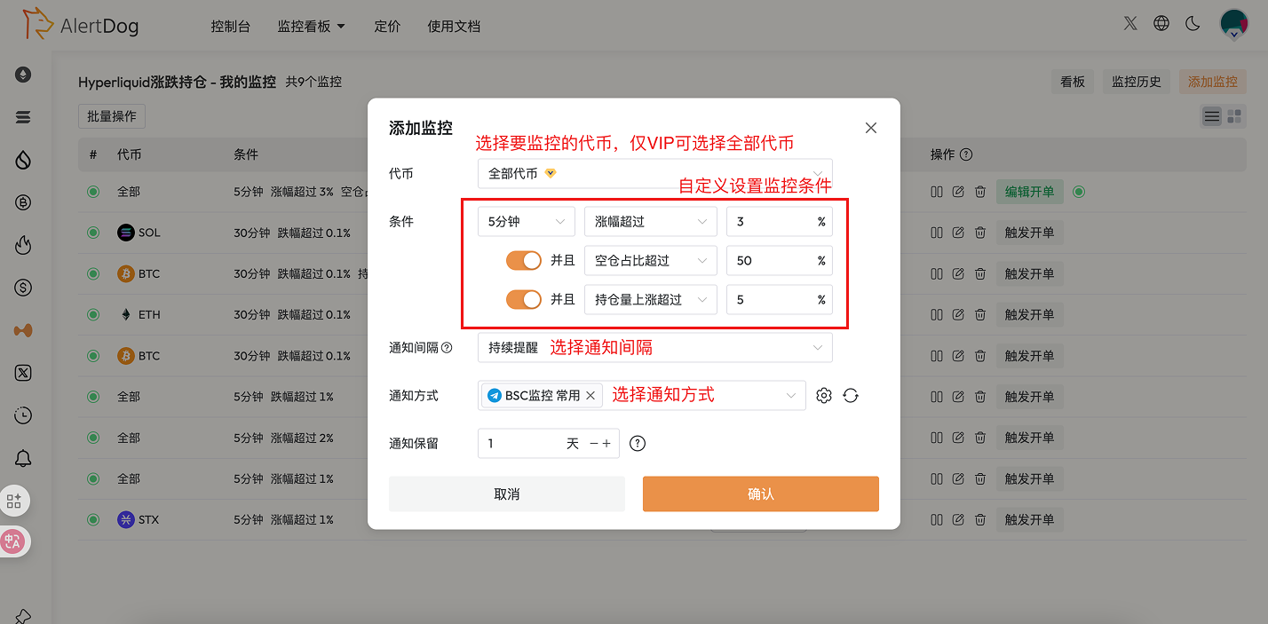The height and width of the screenshot is (624, 1268).
Task: Open the X (Twitter) sidebar icon
Action: tap(23, 373)
